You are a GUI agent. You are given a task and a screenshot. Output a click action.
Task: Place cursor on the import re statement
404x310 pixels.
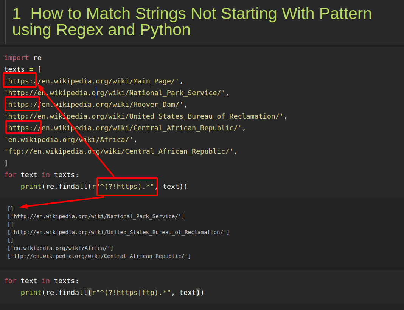pyautogui.click(x=23, y=57)
